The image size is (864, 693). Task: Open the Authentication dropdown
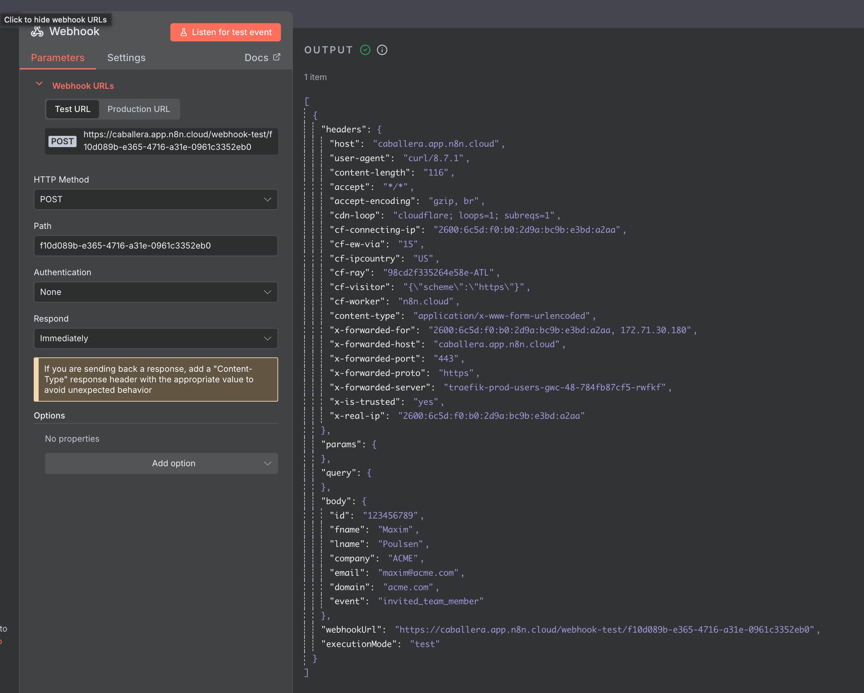(x=155, y=292)
